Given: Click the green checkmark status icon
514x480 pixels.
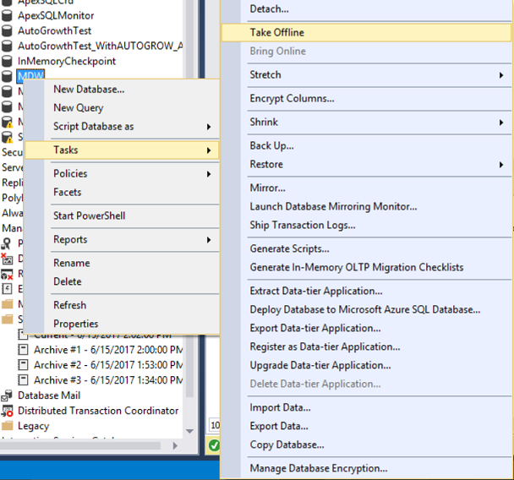Looking at the screenshot, I should 214,445.
